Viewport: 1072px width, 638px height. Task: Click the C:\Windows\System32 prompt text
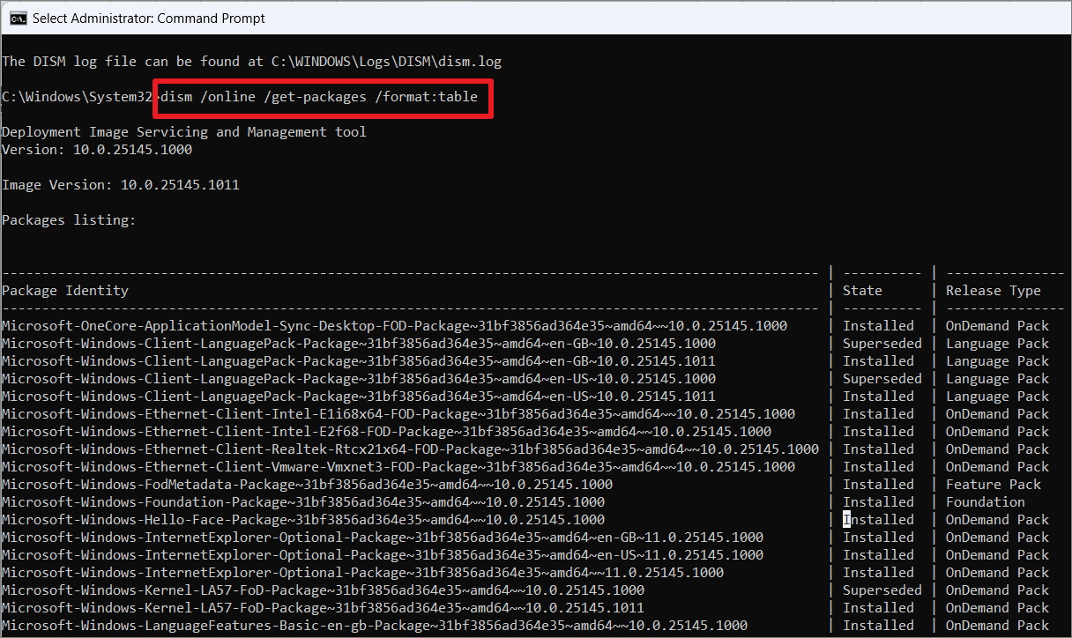pos(75,96)
